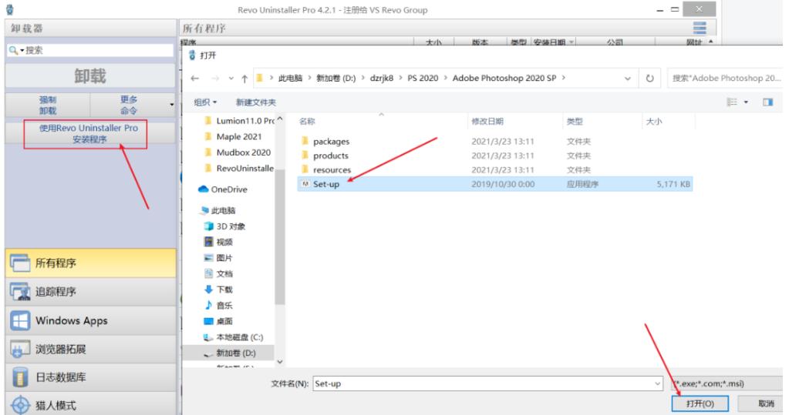Click the change view icon
This screenshot has height=415, width=799.
732,102
